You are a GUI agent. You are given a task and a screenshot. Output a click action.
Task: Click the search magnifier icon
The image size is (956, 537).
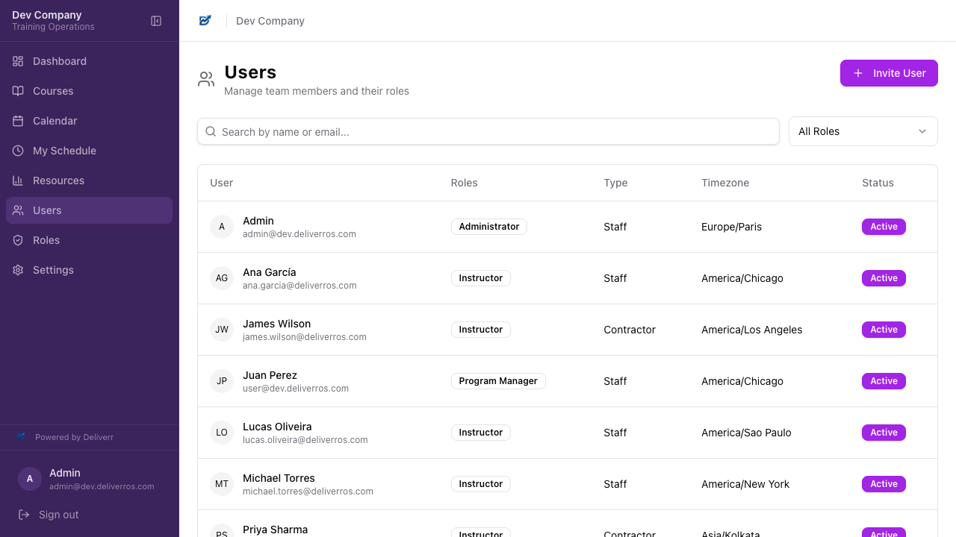click(211, 131)
